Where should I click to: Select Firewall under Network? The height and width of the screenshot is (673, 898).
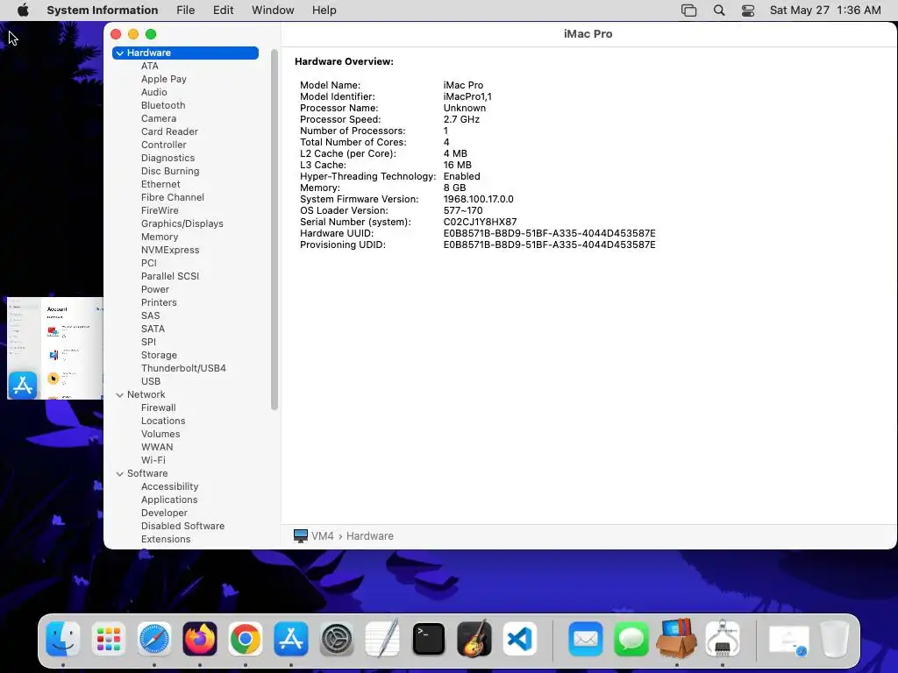click(158, 408)
